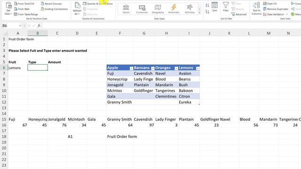Run Flash Fill

[269, 4]
